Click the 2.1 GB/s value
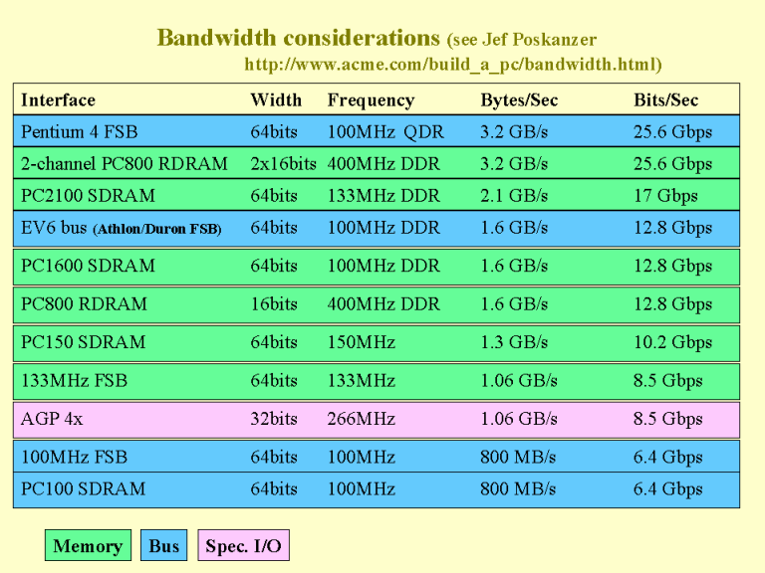This screenshot has height=573, width=765. tap(514, 196)
